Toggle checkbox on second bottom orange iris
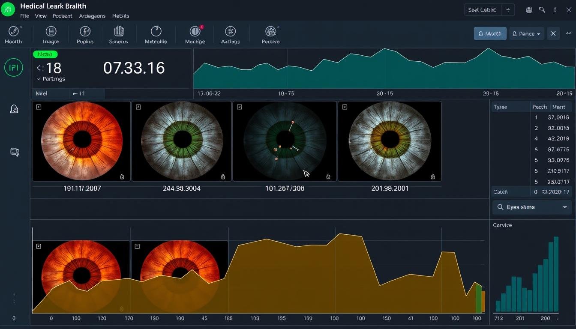576x329 pixels. coord(137,246)
